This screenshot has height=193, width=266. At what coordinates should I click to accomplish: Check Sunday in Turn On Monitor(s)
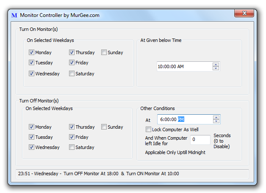[x=104, y=52]
